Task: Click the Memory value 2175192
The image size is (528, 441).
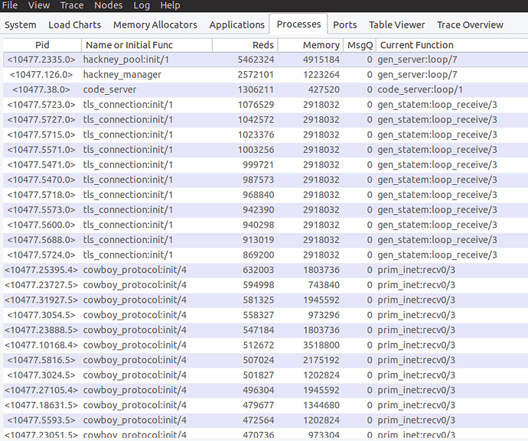Action: point(321,360)
